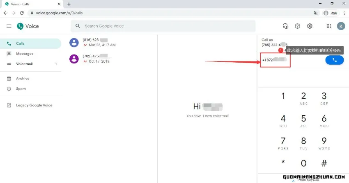Select the Voice - Calls browser tab
The width and height of the screenshot is (349, 183).
[32, 4]
